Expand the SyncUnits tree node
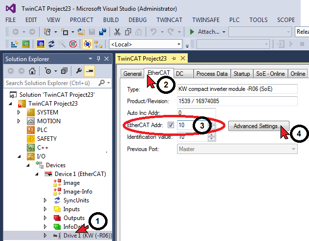 pyautogui.click(x=45, y=200)
